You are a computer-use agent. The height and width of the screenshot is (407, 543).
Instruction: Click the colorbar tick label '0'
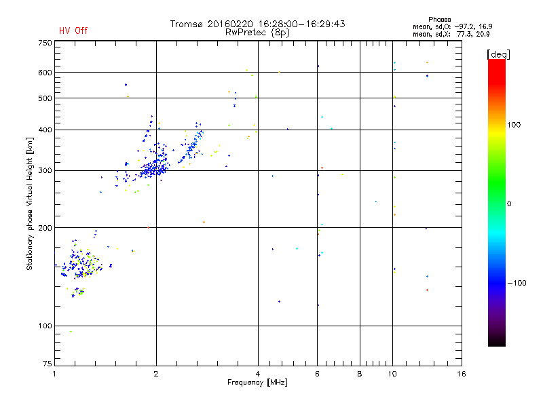(508, 204)
